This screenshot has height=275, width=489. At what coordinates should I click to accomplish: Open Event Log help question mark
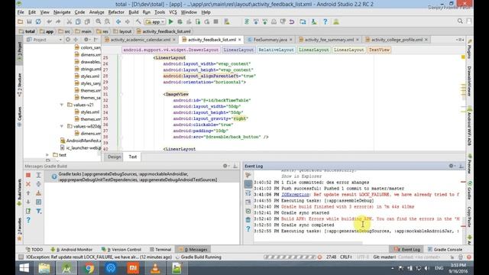pyautogui.click(x=248, y=229)
